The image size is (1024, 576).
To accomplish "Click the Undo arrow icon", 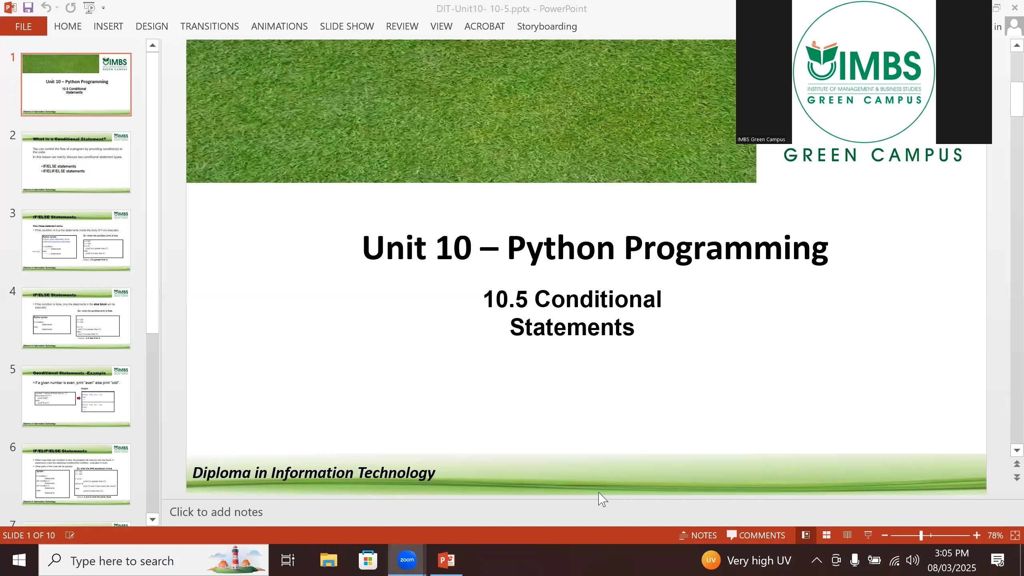I will pos(46,8).
